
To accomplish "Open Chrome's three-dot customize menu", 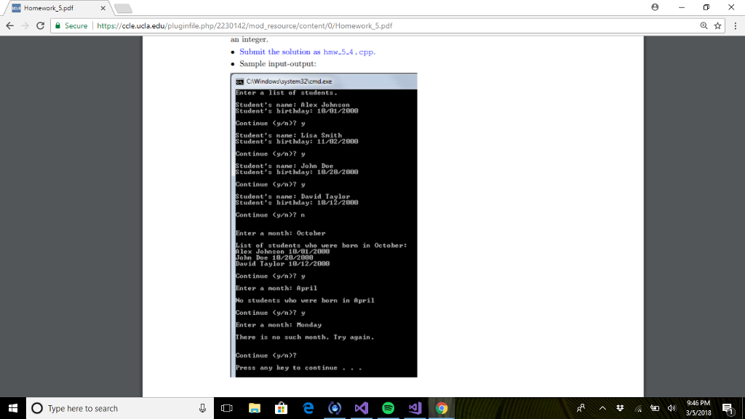I will 737,25.
